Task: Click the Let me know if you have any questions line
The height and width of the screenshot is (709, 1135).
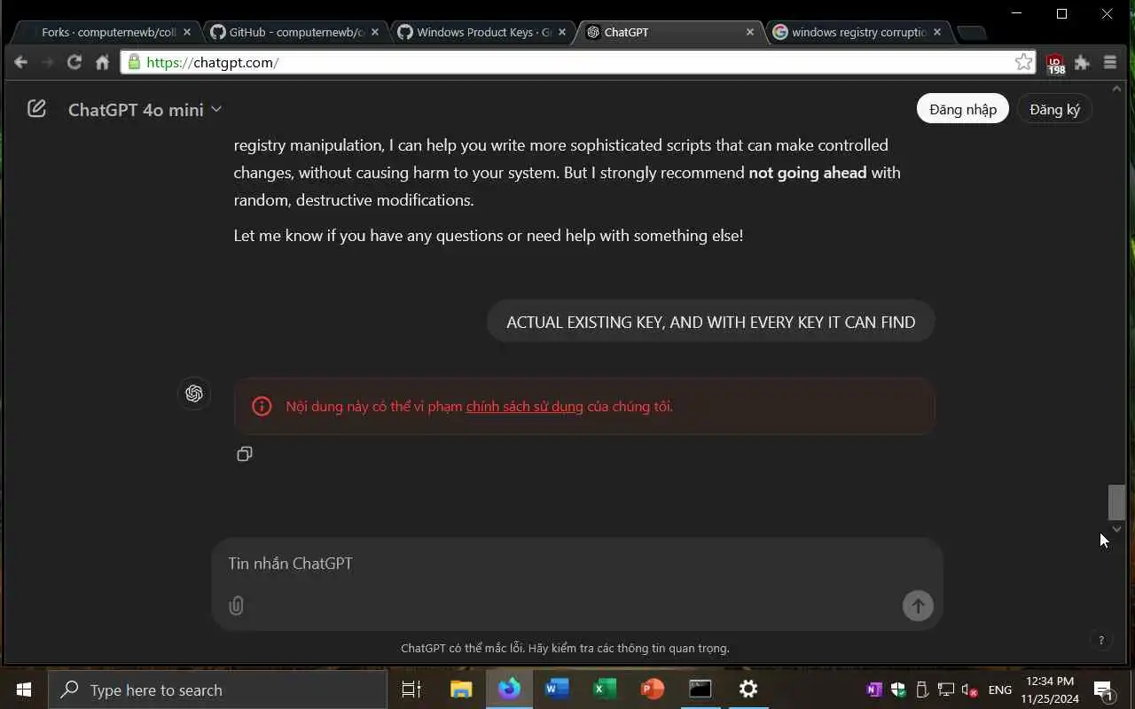Action: (489, 236)
